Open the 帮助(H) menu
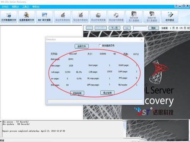This screenshot has height=142, width=190. click(x=36, y=7)
